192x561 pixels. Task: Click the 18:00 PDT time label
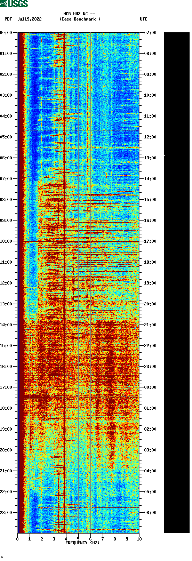point(6,408)
